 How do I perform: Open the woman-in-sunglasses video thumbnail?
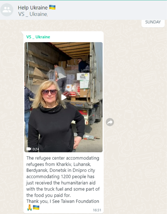tap(63, 97)
